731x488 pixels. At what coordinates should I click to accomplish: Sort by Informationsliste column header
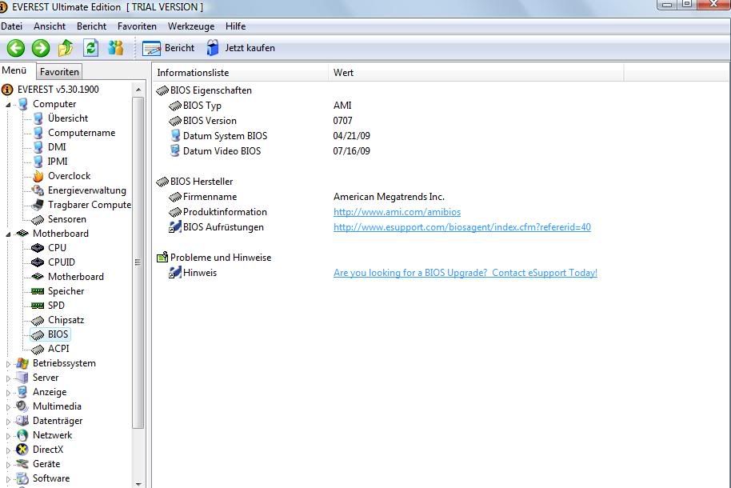coord(240,73)
